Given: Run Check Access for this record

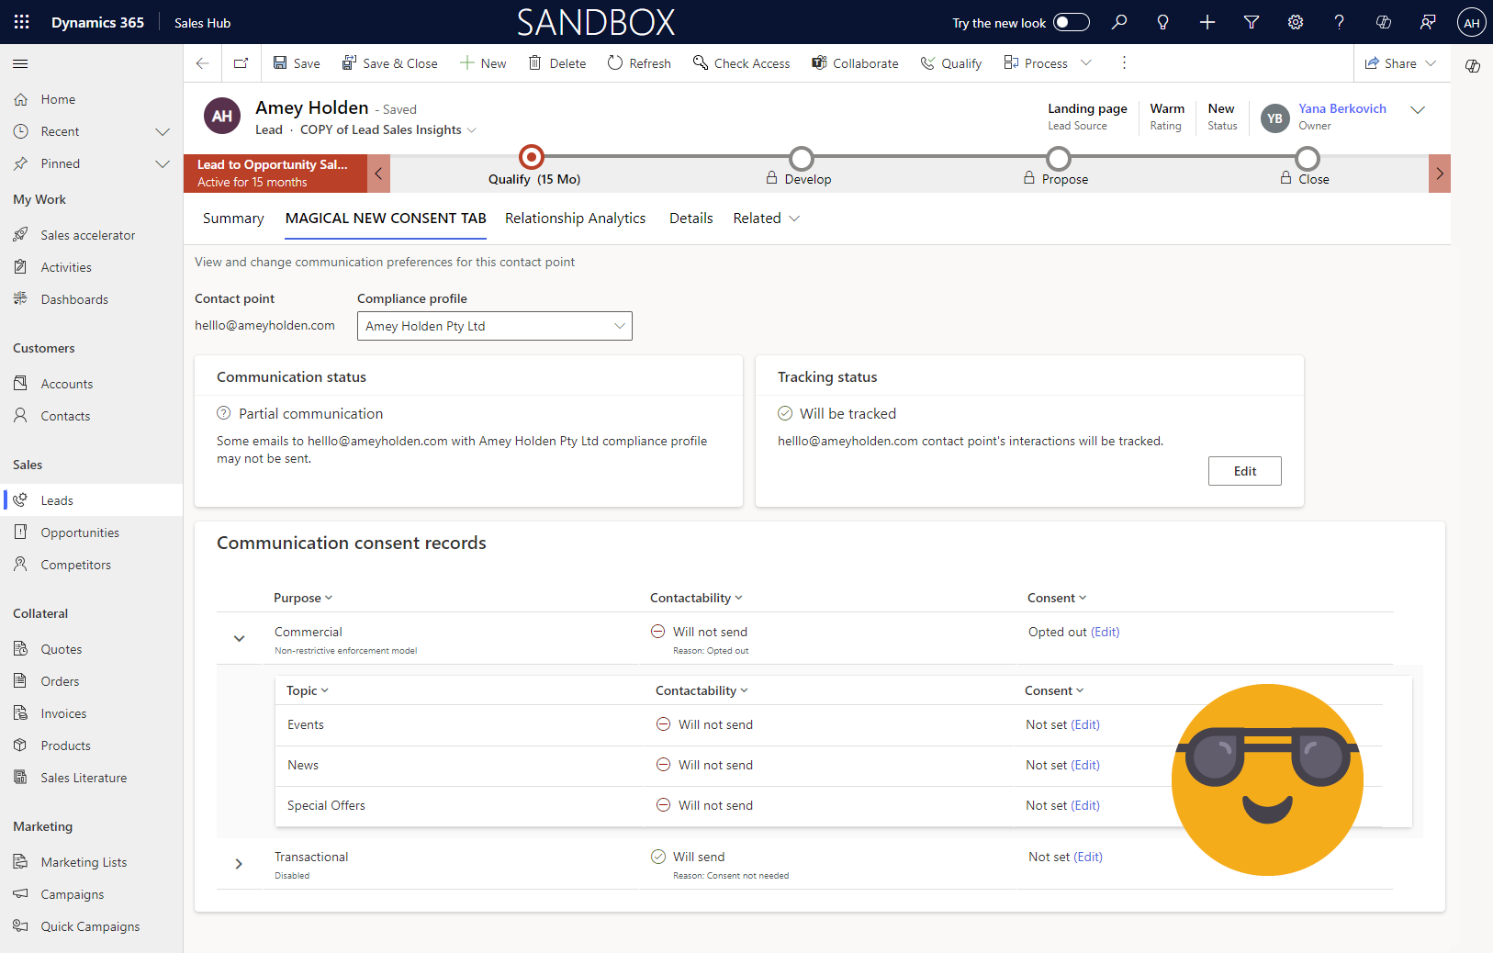Looking at the screenshot, I should [x=741, y=62].
